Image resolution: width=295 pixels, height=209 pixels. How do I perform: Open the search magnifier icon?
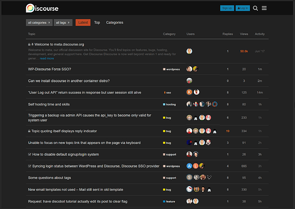coord(255,8)
